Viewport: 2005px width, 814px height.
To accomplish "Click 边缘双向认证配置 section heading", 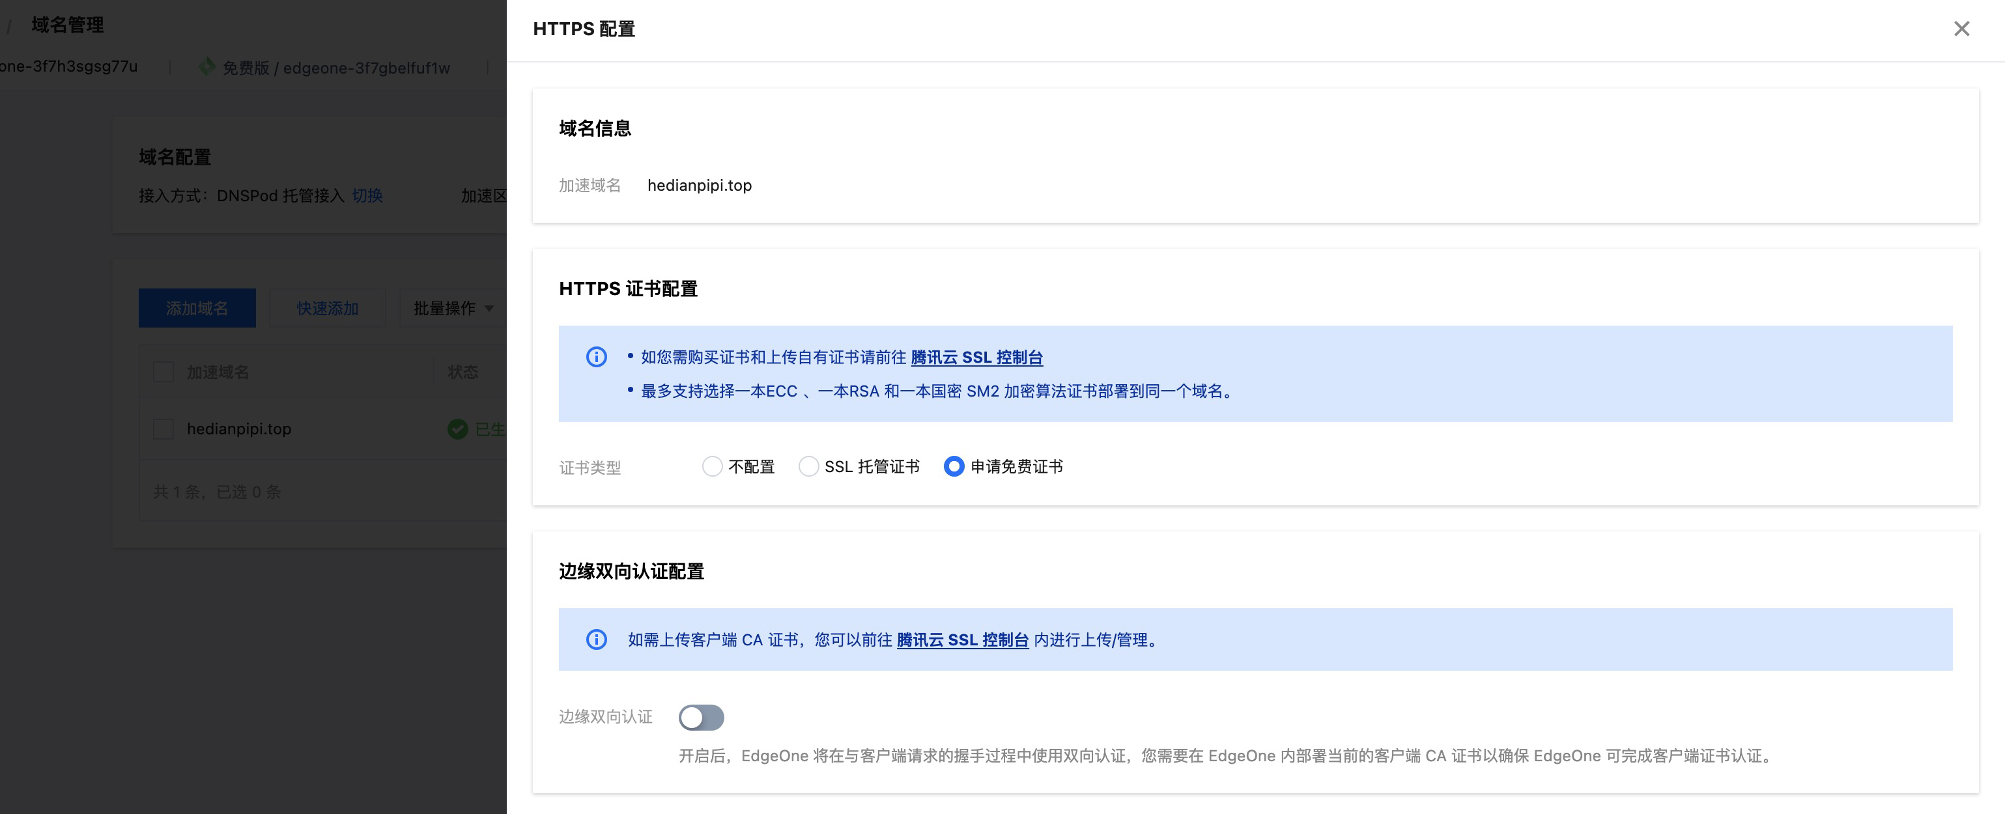I will [x=631, y=571].
